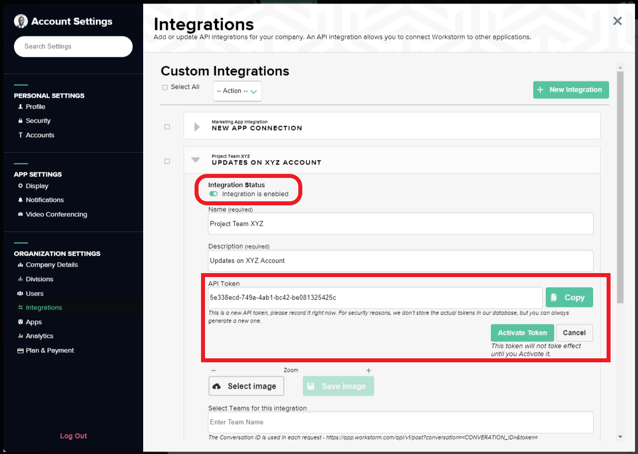
Task: Click the Profile person icon in sidebar
Action: (x=20, y=107)
